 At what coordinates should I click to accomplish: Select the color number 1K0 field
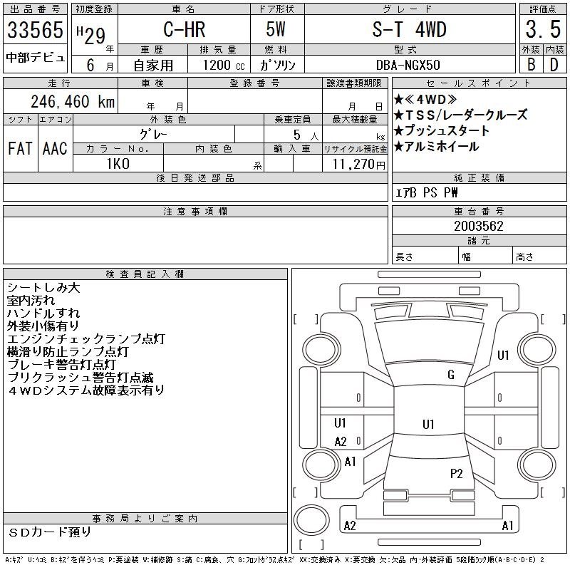click(x=118, y=164)
